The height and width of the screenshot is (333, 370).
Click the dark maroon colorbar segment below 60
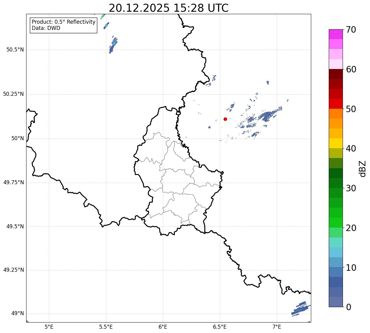point(336,74)
